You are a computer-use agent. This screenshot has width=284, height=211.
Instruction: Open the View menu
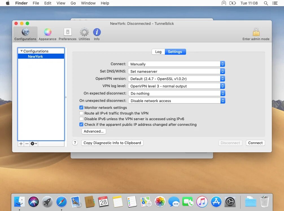click(61, 3)
